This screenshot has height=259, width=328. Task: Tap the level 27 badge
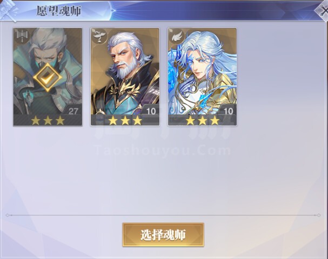pyautogui.click(x=73, y=111)
